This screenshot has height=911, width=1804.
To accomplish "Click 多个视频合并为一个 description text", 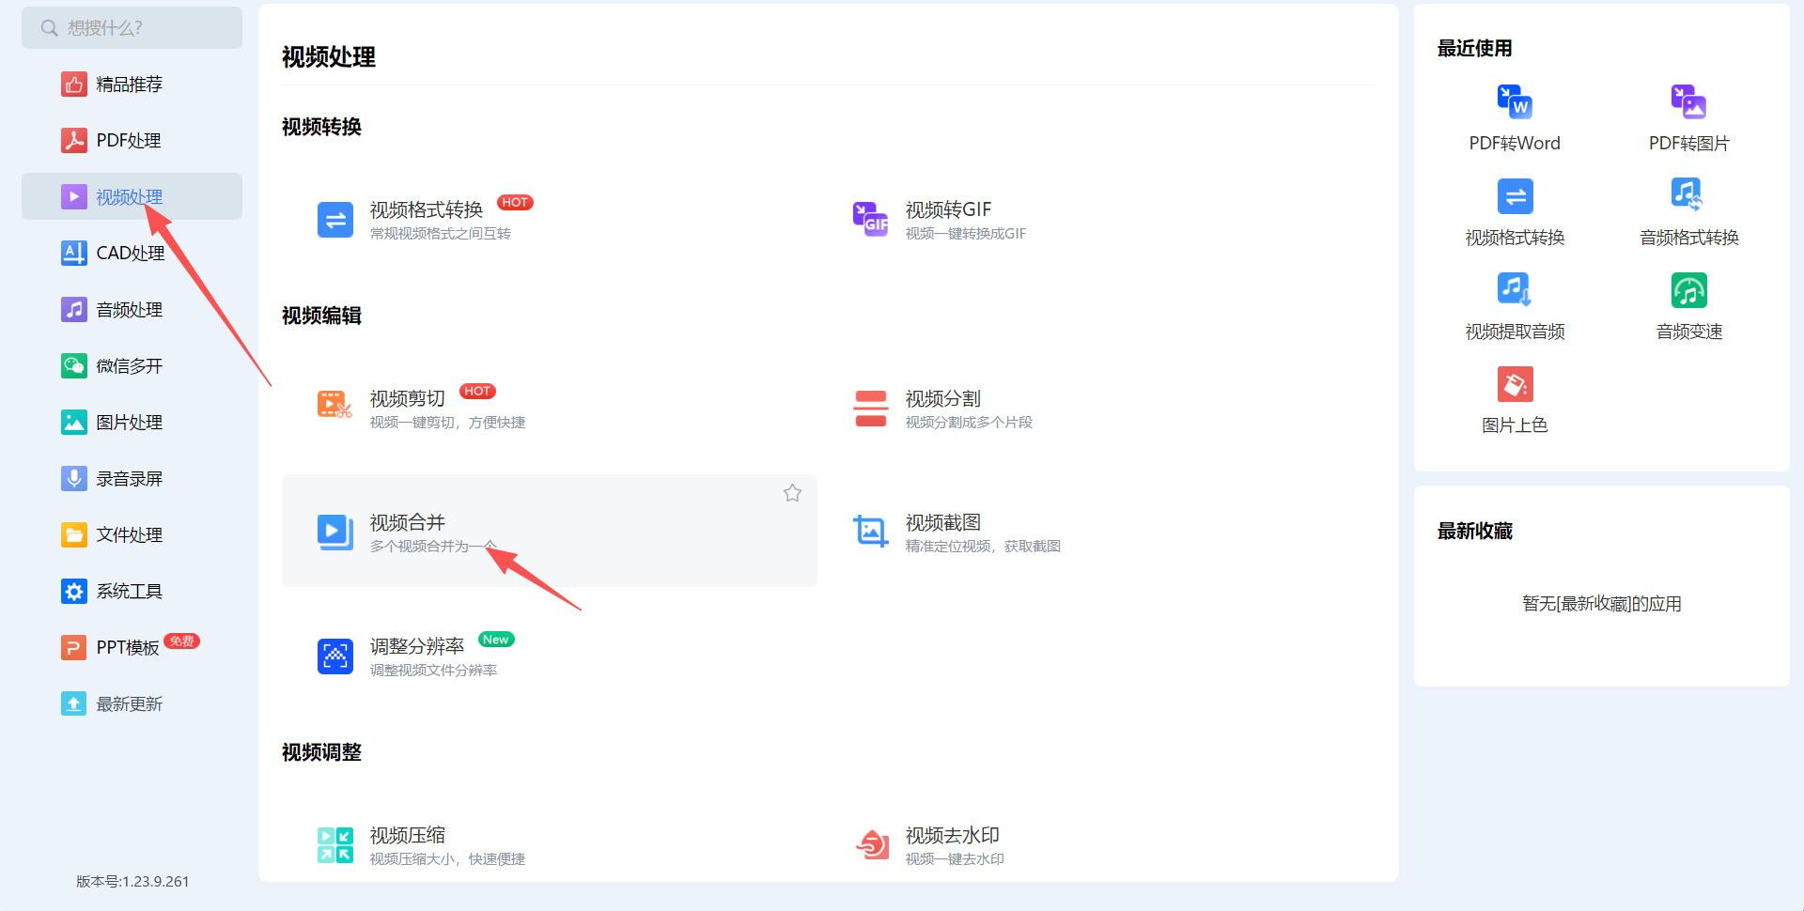I will pyautogui.click(x=432, y=546).
